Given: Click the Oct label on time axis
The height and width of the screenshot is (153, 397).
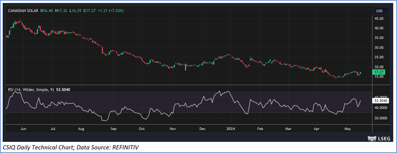Looking at the screenshot, I should pos(142,128).
